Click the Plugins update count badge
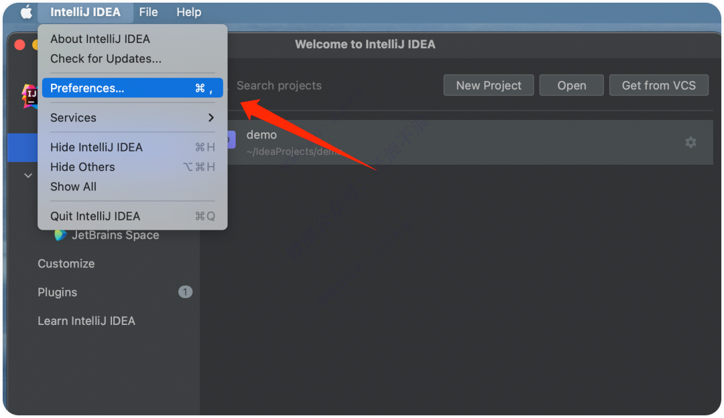 (185, 292)
